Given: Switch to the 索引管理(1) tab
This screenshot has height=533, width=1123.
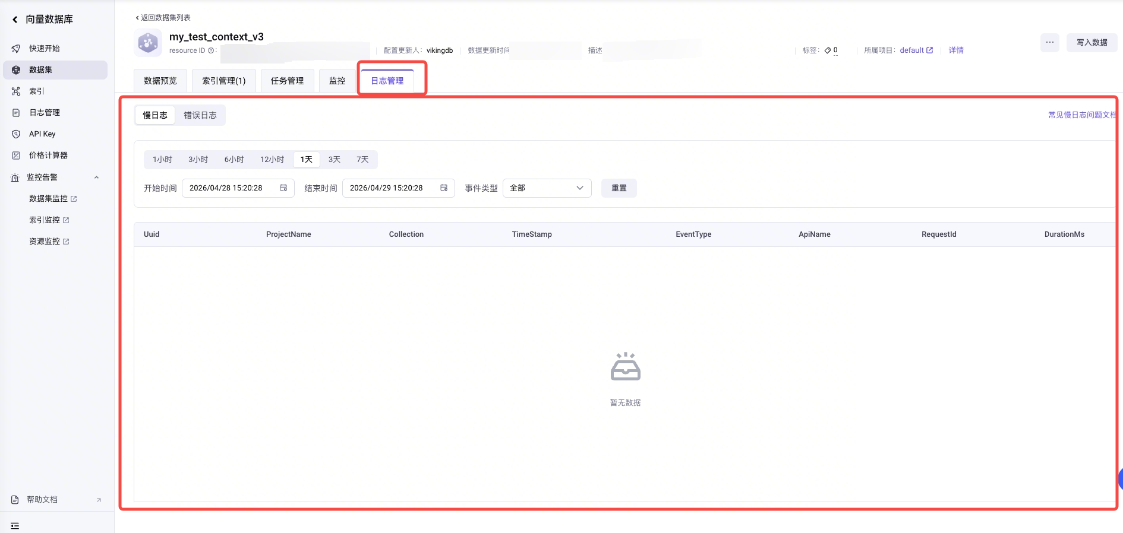Looking at the screenshot, I should 224,81.
